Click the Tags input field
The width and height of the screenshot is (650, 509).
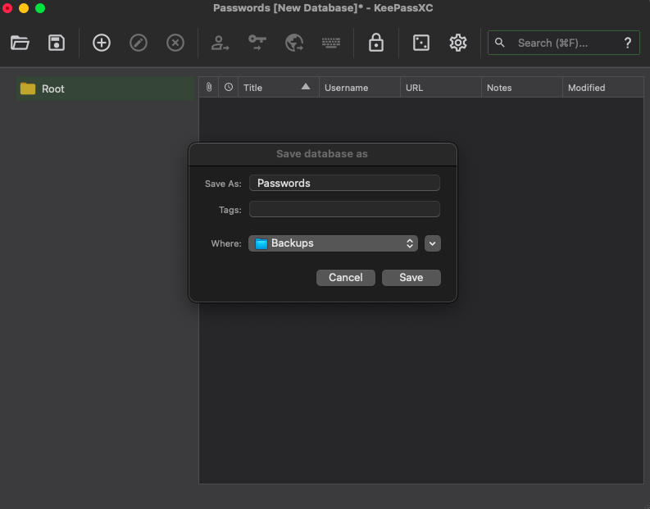click(344, 210)
